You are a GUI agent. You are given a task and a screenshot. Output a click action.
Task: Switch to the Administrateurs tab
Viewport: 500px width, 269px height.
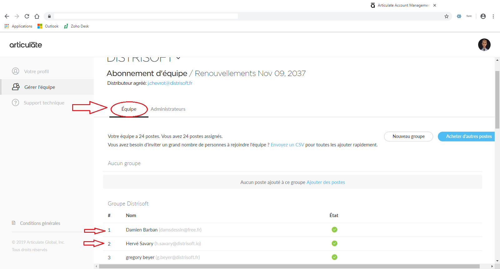click(x=168, y=109)
